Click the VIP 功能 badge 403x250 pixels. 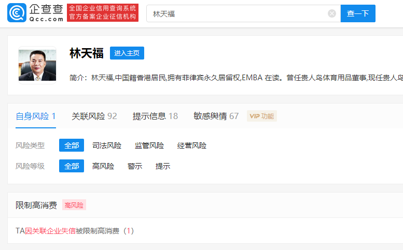(x=261, y=116)
